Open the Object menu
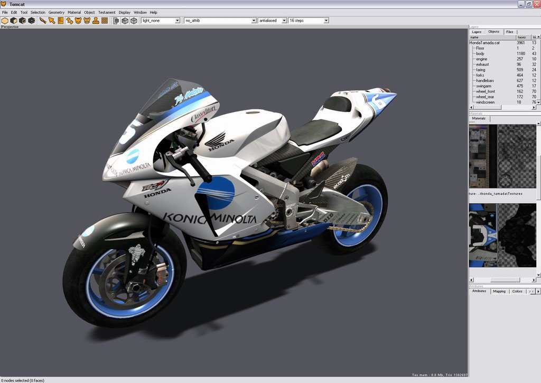 pos(89,13)
